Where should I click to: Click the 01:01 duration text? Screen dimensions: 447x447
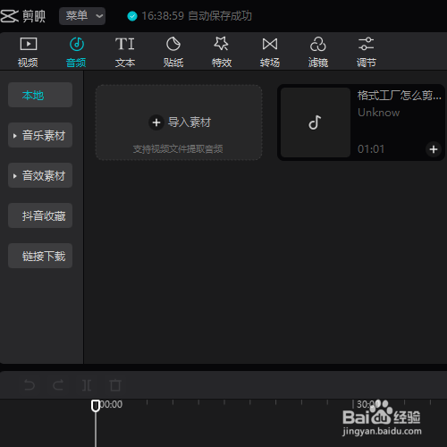pyautogui.click(x=371, y=149)
